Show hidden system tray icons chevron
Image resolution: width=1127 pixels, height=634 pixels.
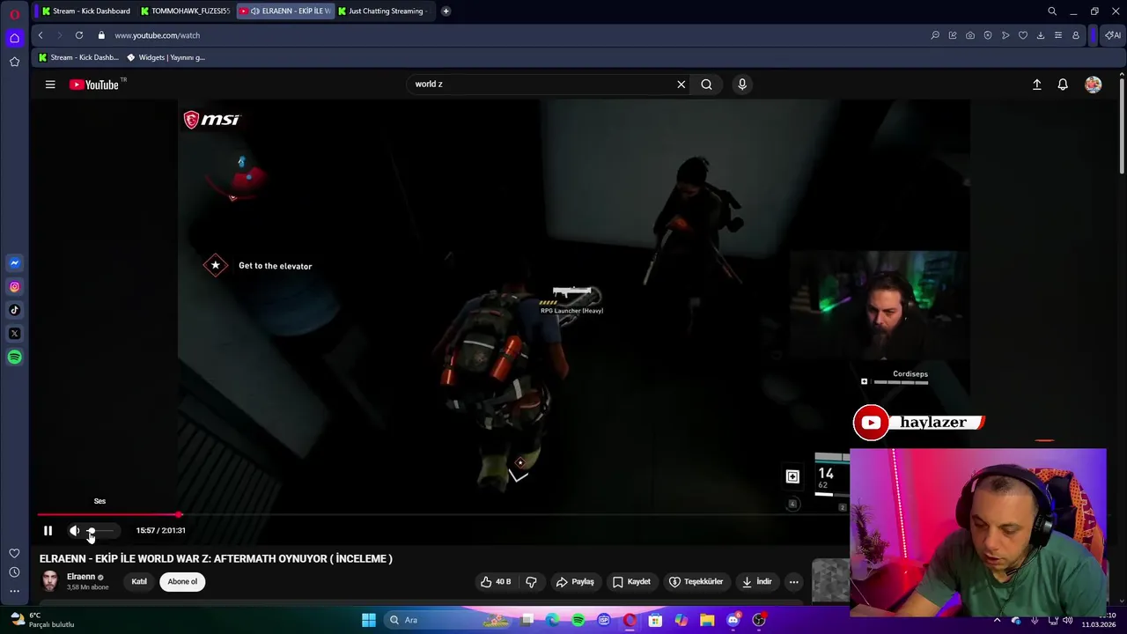click(997, 620)
